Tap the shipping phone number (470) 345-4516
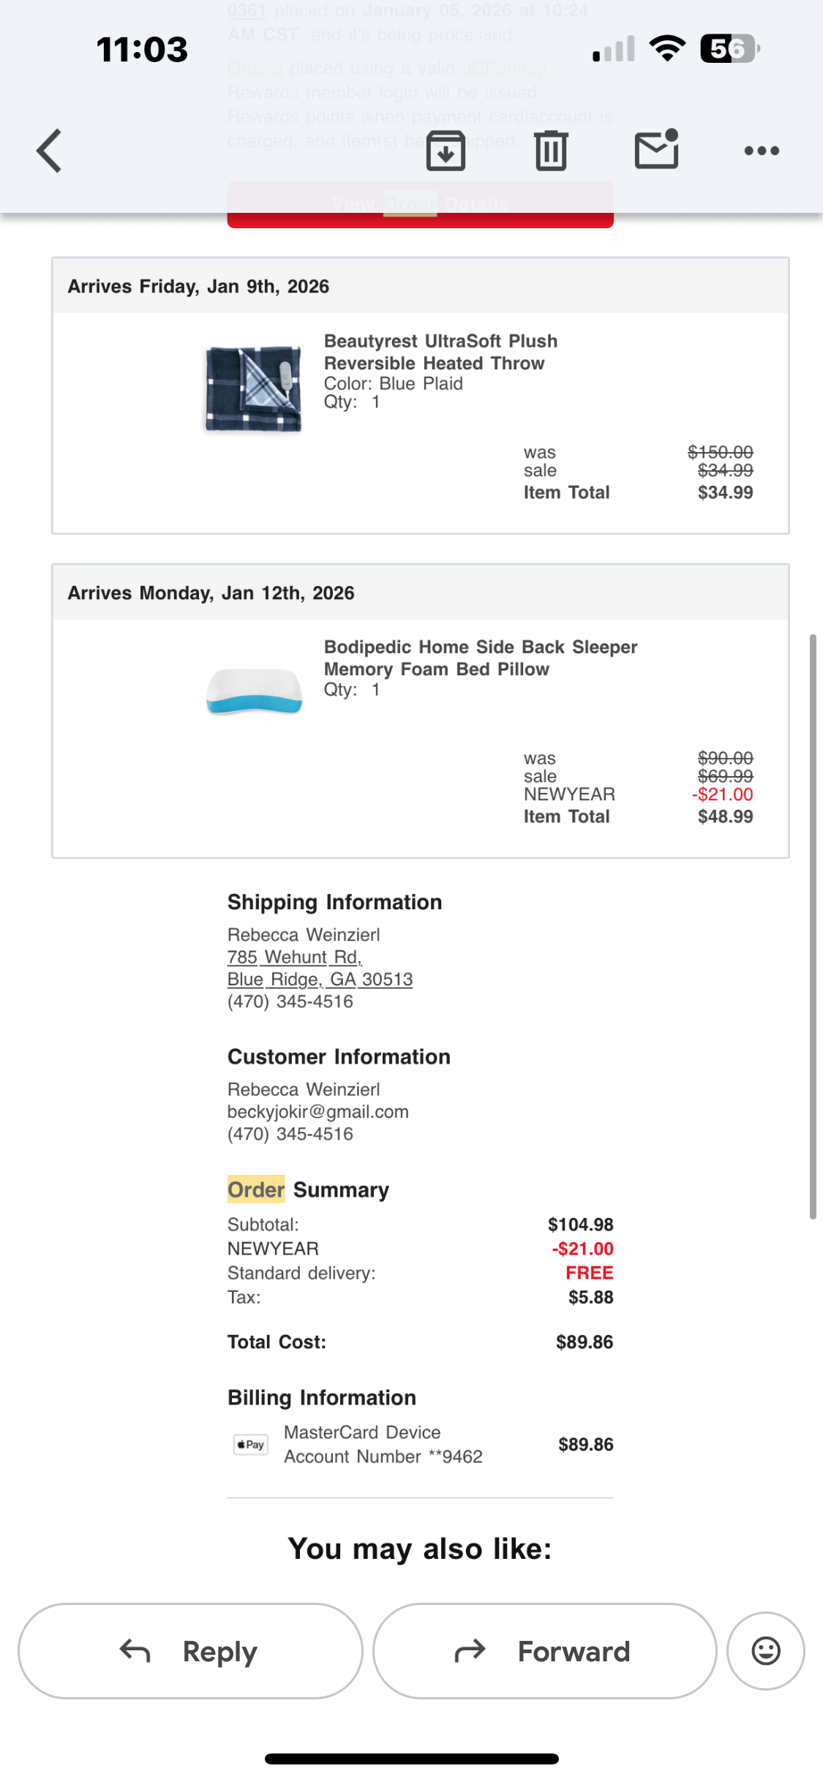Viewport: 823px width, 1782px height. [290, 1001]
